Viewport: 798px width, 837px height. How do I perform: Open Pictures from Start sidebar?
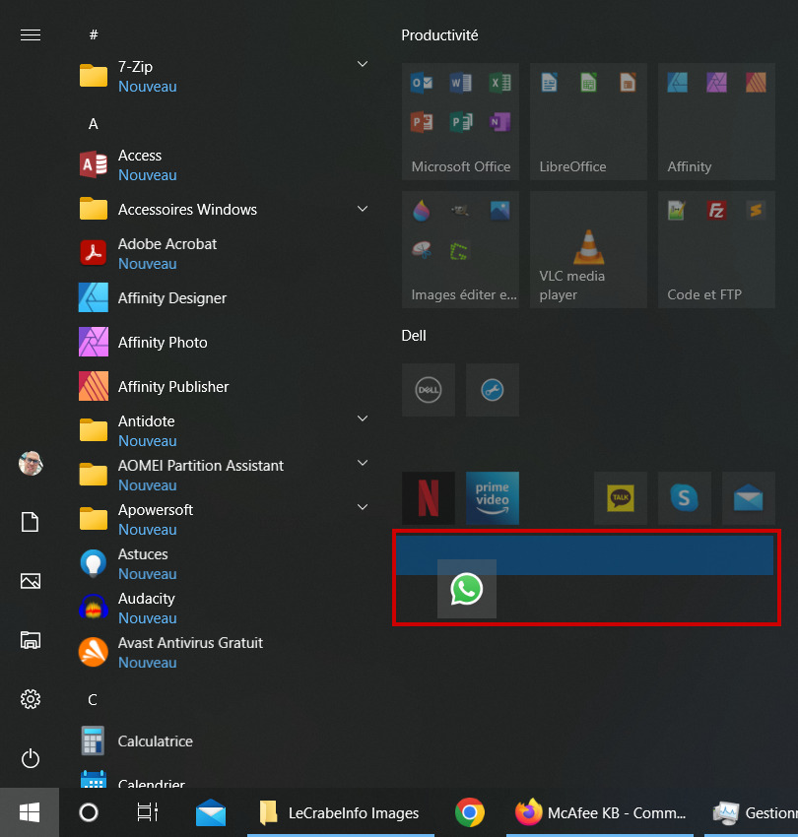click(30, 581)
